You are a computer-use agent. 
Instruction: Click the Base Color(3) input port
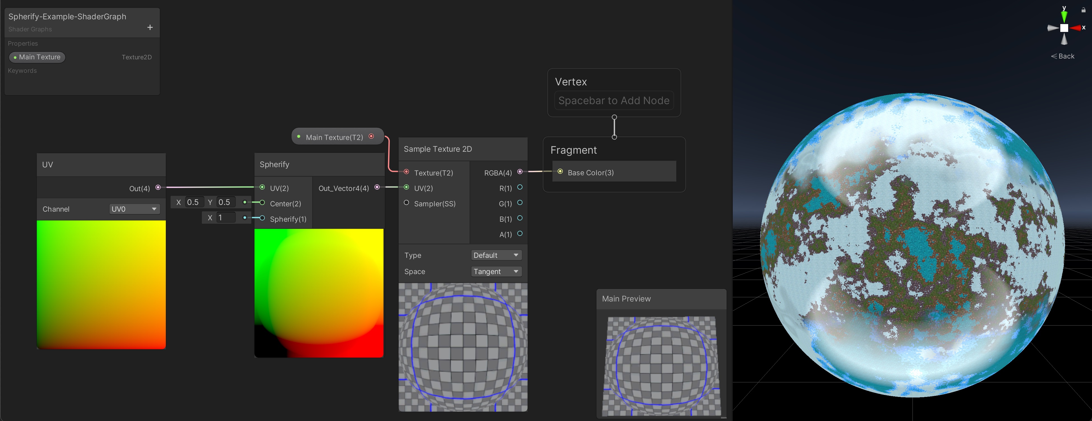(x=560, y=172)
